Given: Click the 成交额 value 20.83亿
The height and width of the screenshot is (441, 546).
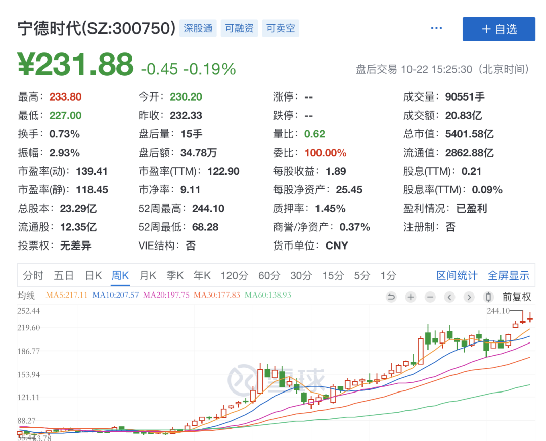Looking at the screenshot, I should (x=464, y=115).
